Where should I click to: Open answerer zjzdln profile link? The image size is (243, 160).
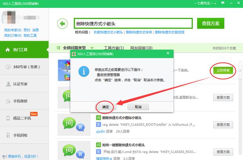[100, 131]
